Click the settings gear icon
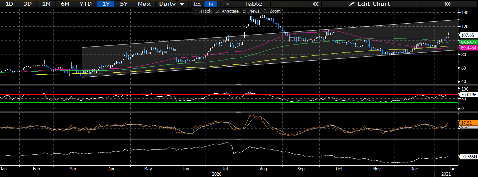This screenshot has width=478, height=177. tap(447, 4)
